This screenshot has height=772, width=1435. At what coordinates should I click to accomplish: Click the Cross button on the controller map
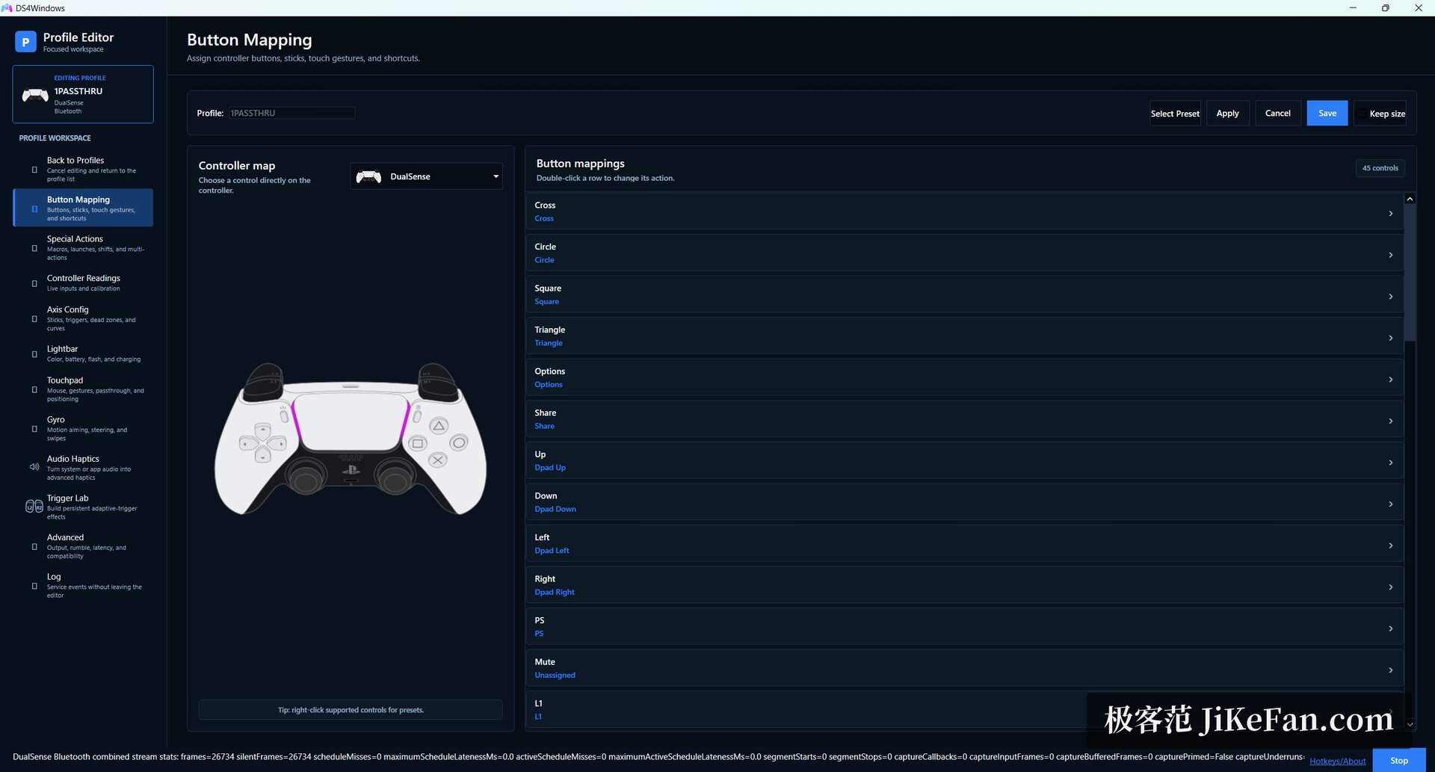pos(438,460)
